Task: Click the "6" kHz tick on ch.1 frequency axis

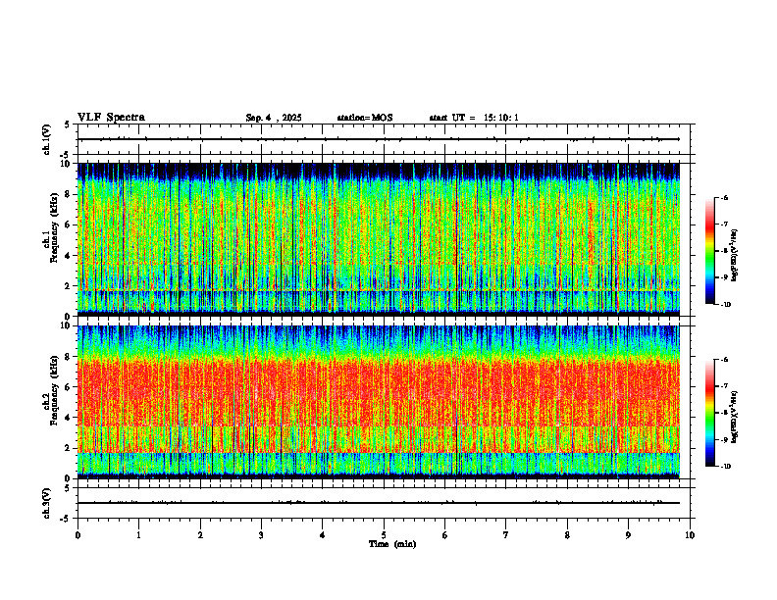Action: 68,225
